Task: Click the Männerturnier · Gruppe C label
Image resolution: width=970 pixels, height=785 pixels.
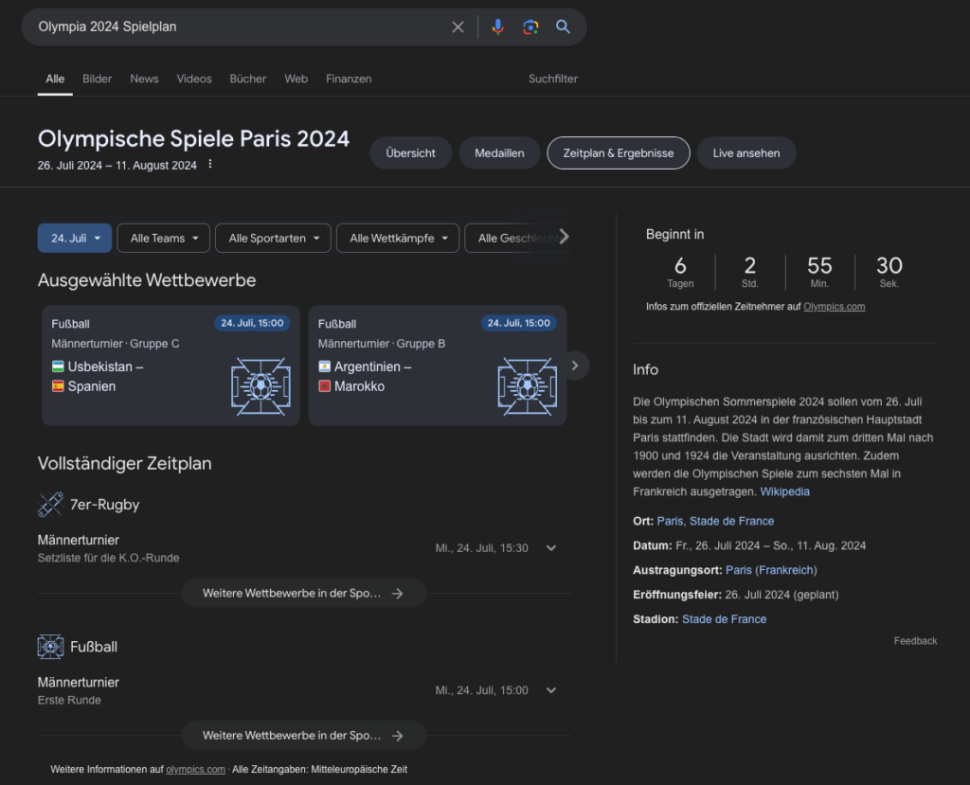Action: click(115, 344)
